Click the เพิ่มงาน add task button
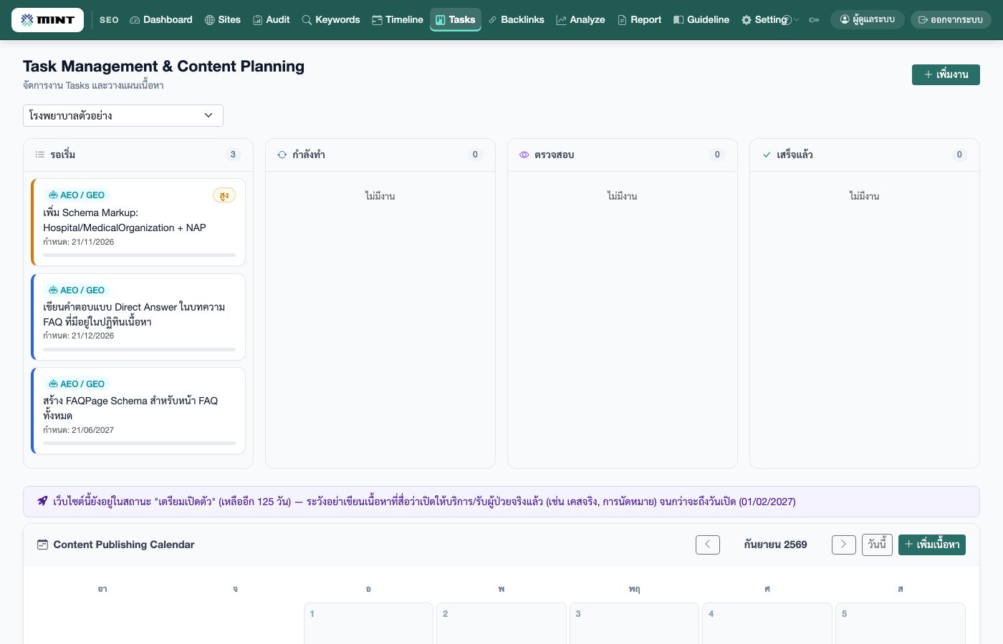Image resolution: width=1003 pixels, height=644 pixels. [x=946, y=74]
